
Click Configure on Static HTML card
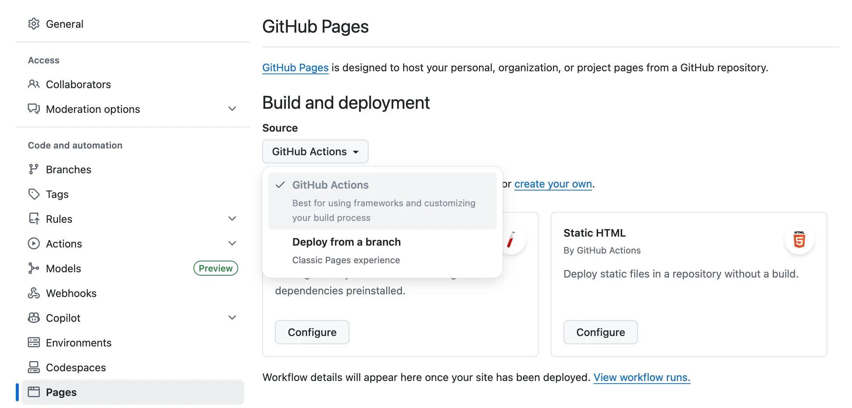pos(600,332)
